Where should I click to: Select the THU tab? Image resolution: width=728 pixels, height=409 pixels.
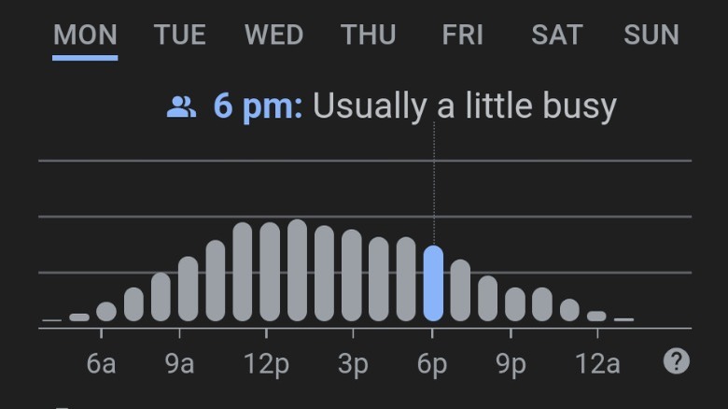(368, 35)
